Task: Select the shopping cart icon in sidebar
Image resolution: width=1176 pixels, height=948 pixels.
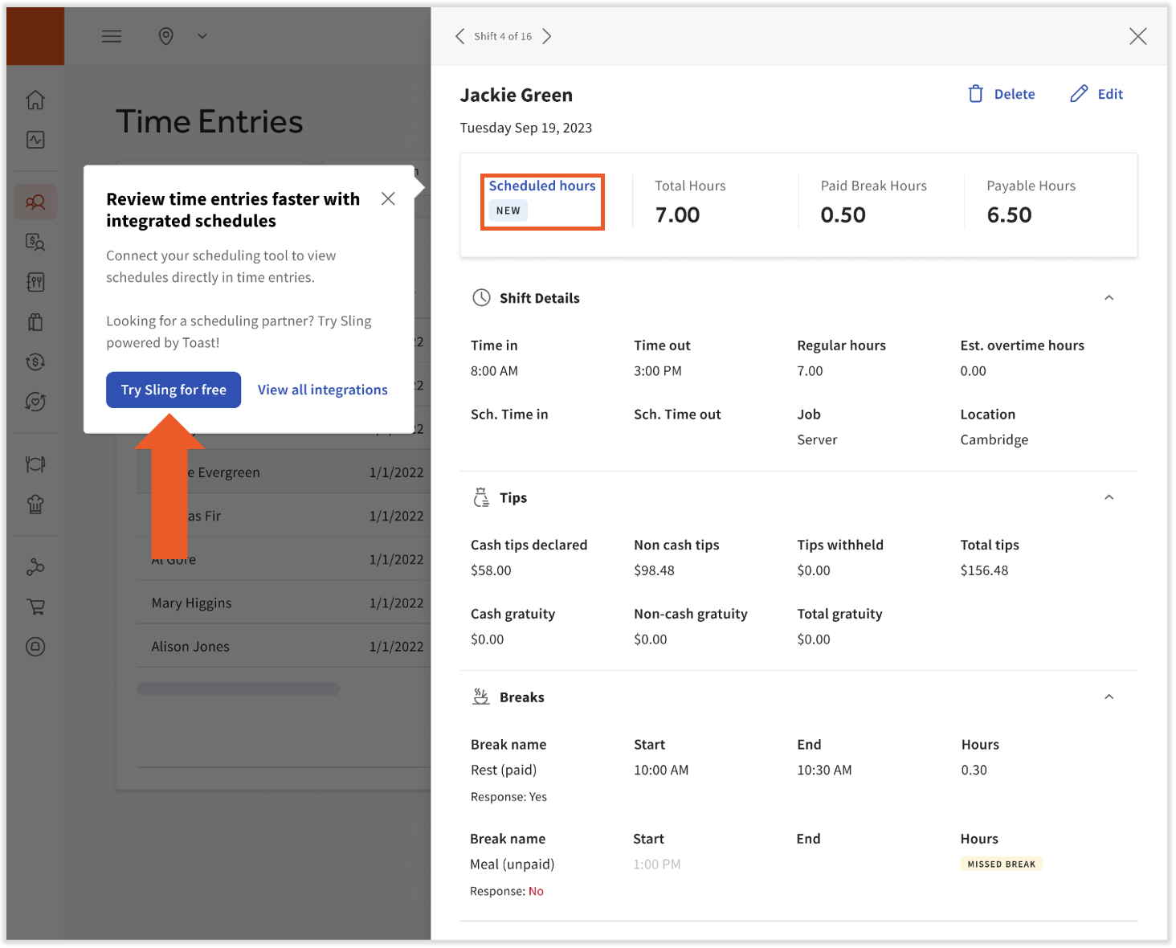Action: [x=35, y=606]
